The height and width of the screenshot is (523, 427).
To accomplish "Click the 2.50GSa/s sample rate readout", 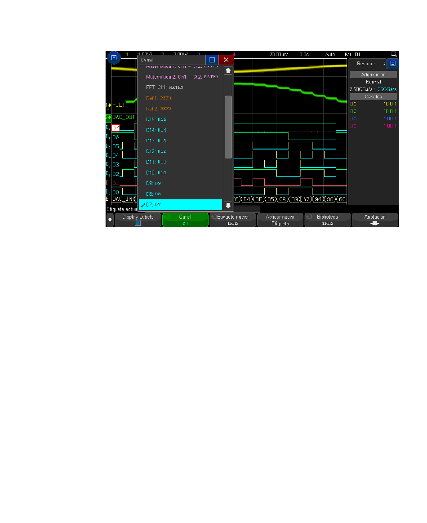I will tap(361, 89).
